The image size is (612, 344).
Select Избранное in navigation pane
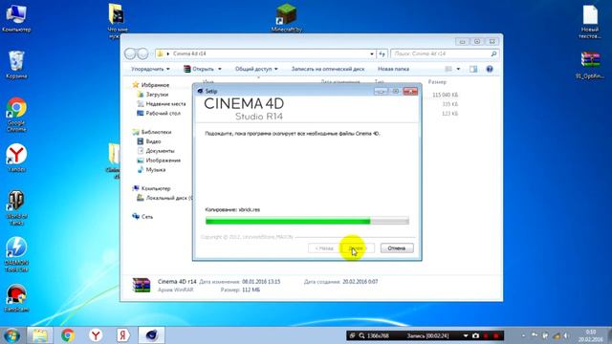click(155, 85)
